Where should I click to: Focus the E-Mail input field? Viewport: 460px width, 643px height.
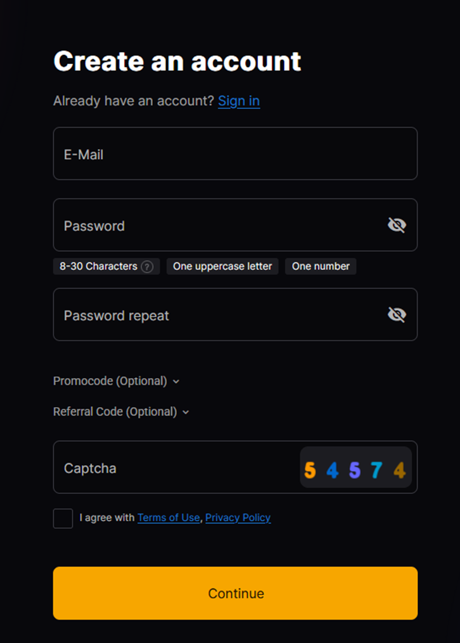[235, 153]
